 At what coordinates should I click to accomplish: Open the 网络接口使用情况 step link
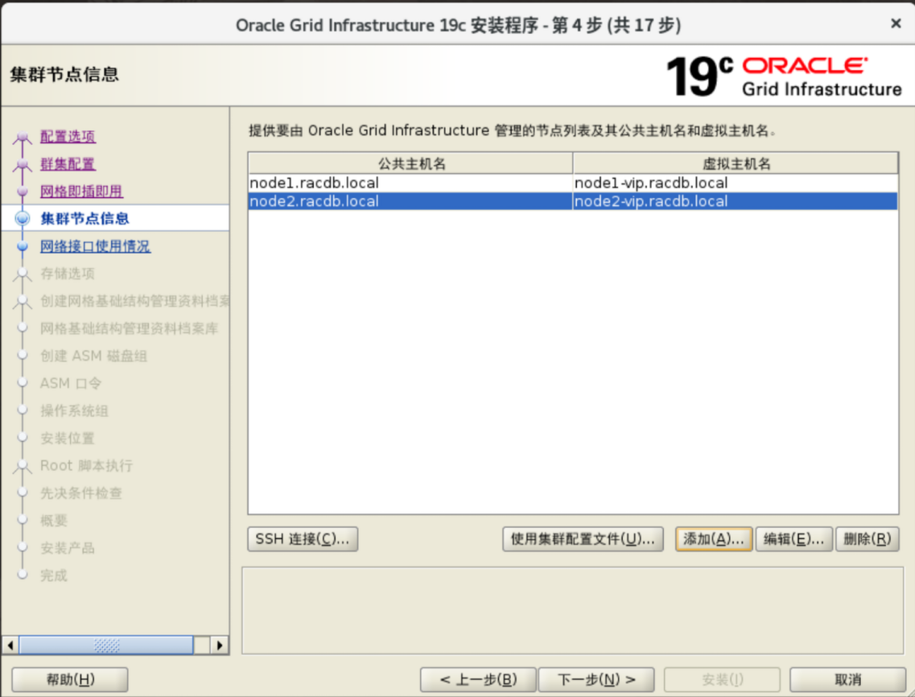95,246
